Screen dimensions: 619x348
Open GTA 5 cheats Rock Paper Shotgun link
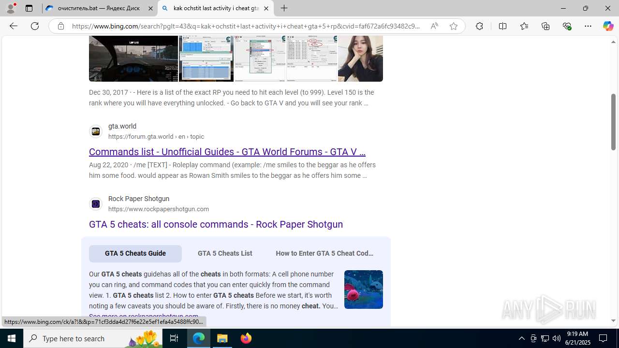[216, 224]
